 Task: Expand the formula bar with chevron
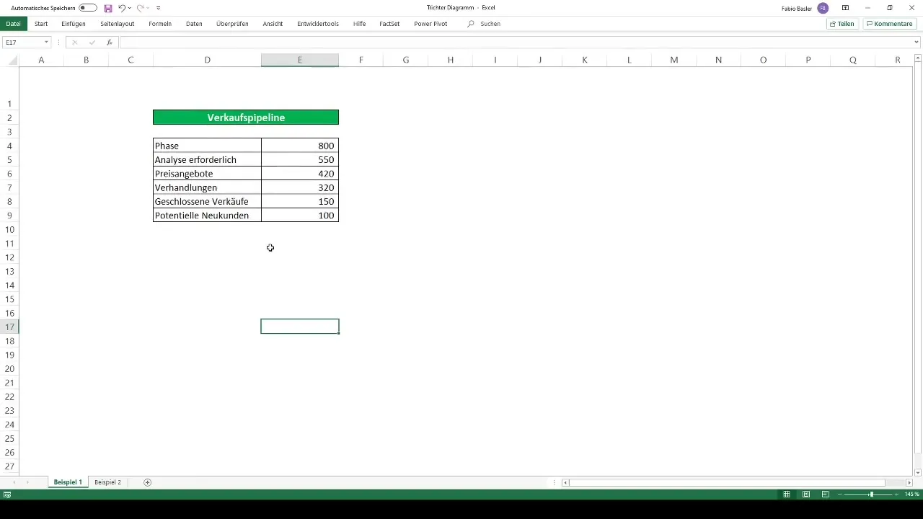click(x=917, y=43)
